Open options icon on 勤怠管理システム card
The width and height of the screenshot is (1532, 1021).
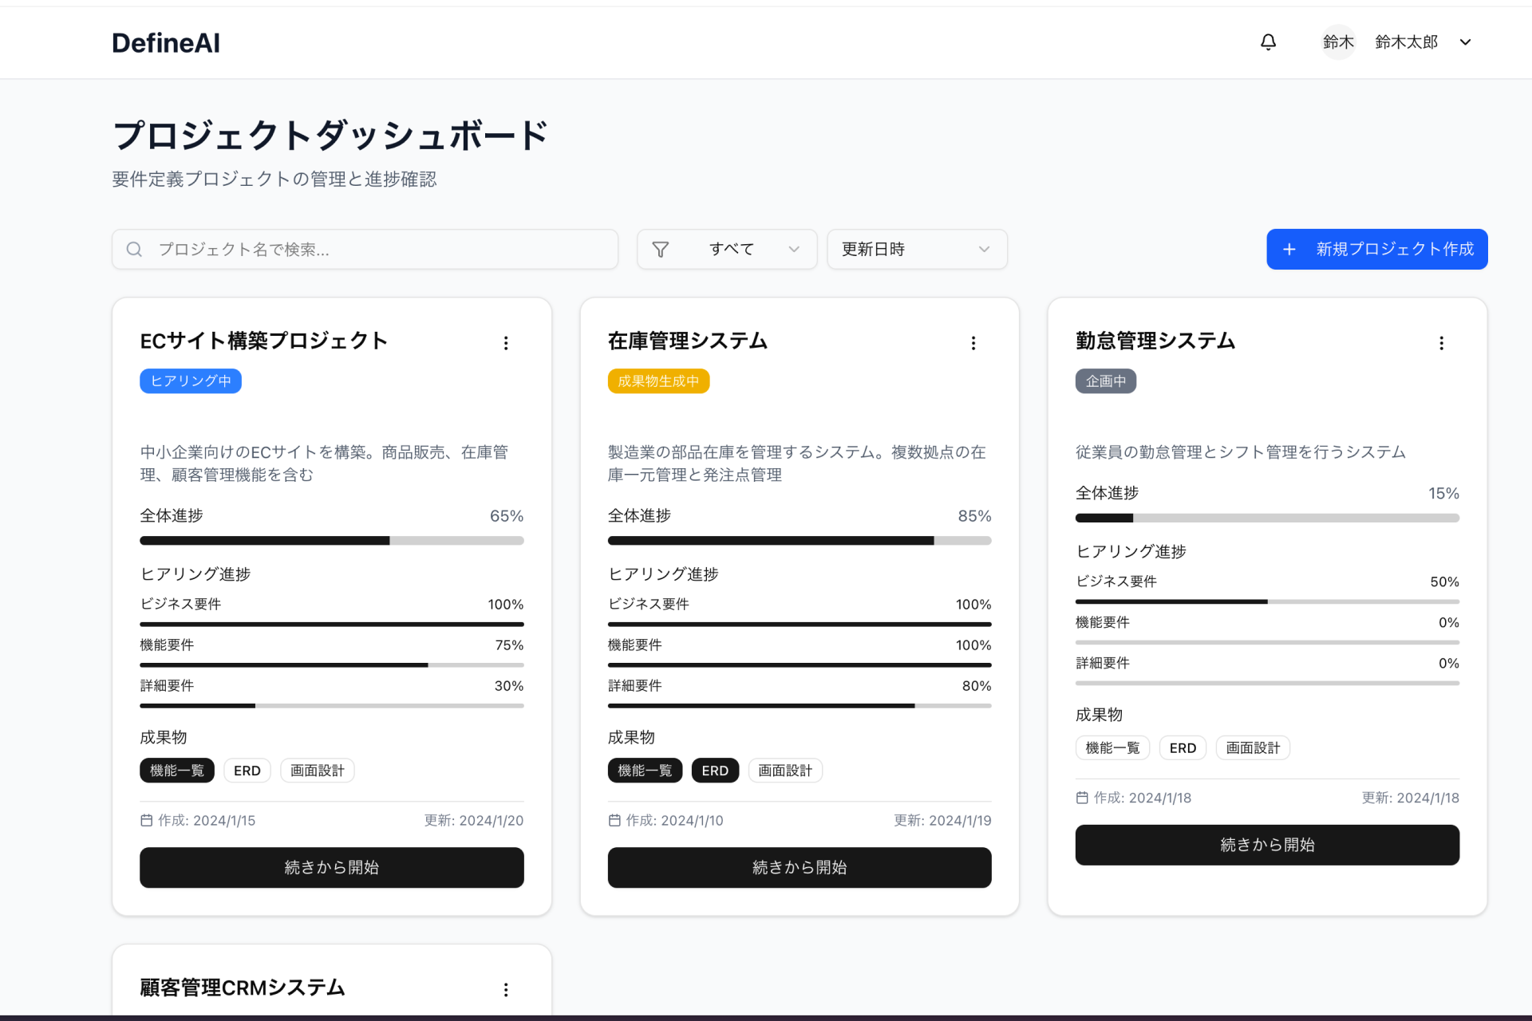tap(1441, 343)
